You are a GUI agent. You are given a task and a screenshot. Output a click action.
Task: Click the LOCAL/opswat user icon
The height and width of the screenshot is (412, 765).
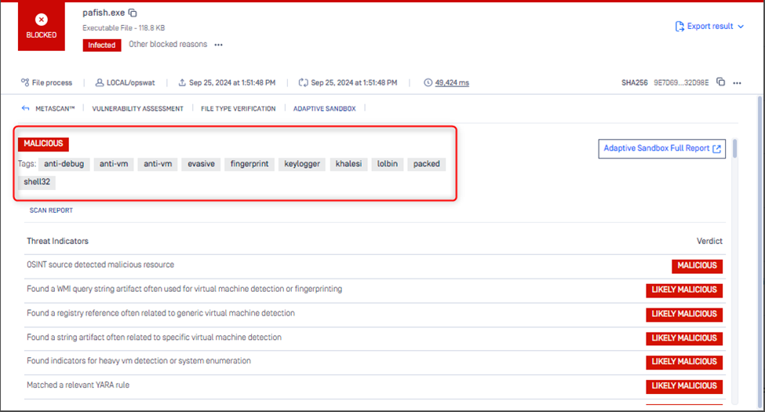(x=99, y=82)
